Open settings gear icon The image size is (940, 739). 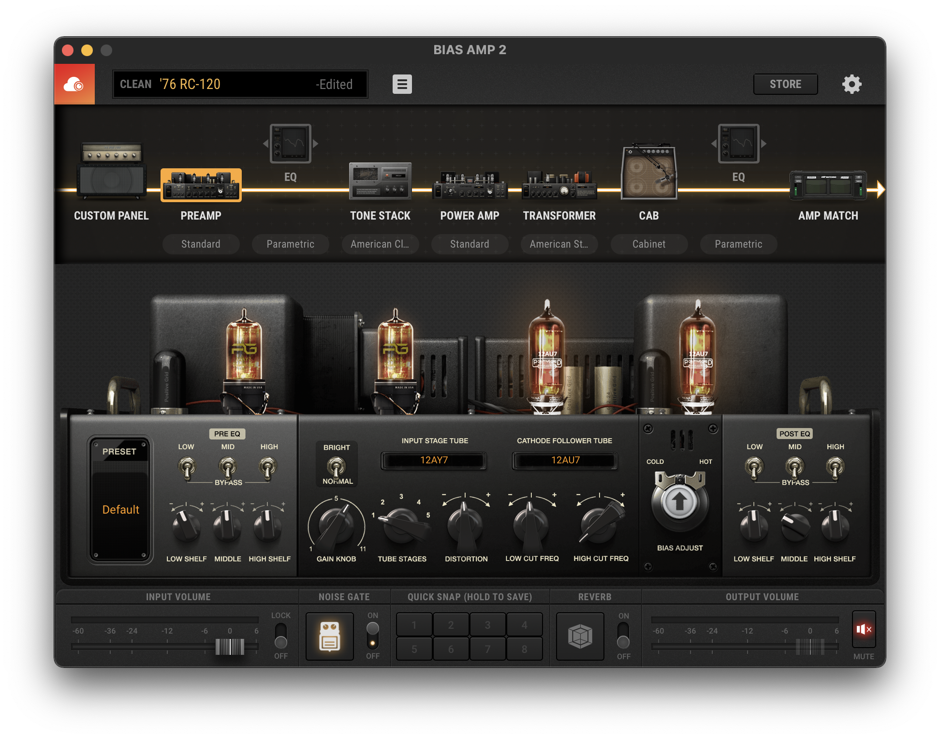[852, 84]
